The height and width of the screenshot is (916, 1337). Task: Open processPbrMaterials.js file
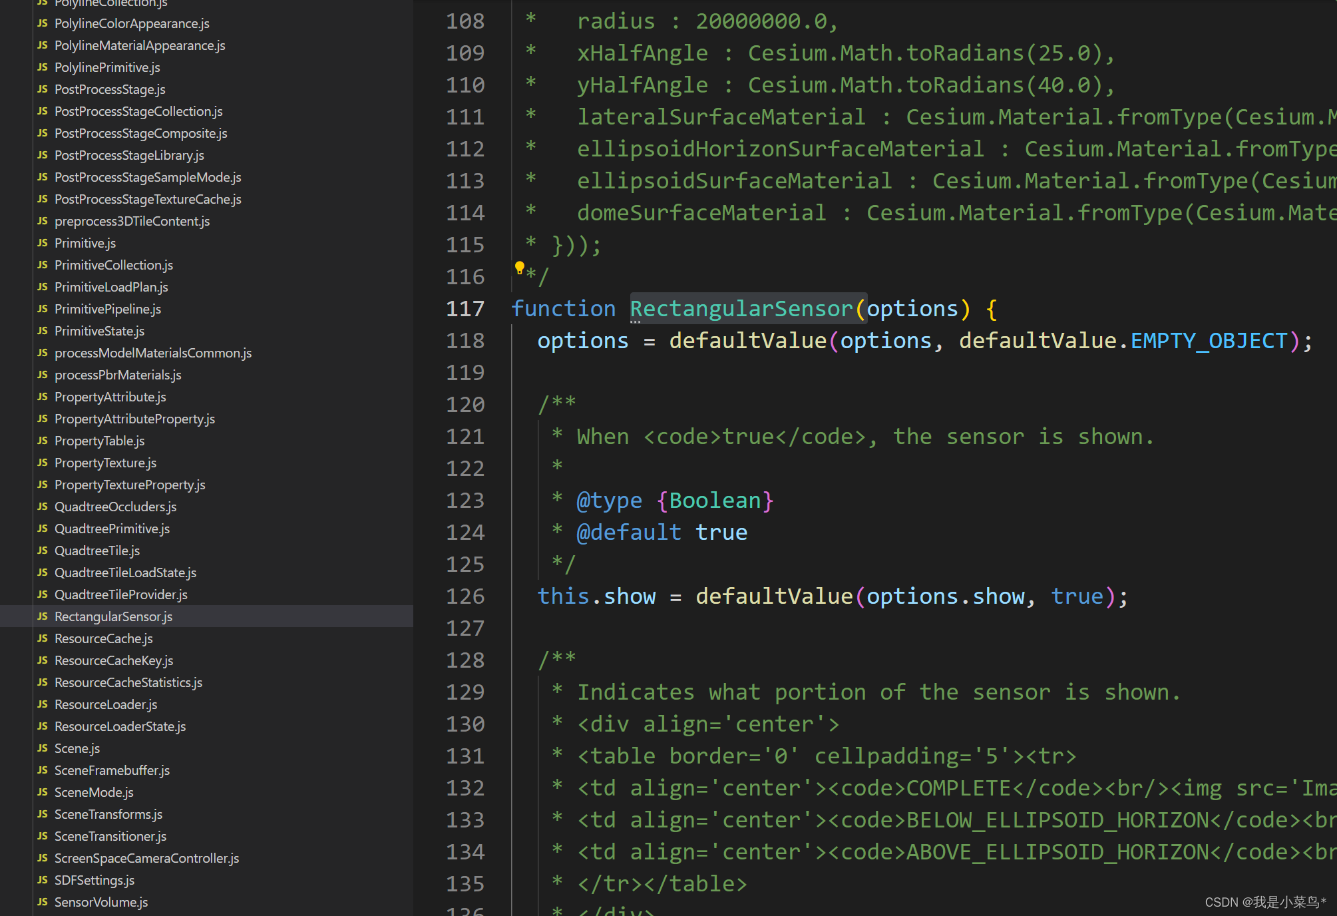[x=118, y=375]
